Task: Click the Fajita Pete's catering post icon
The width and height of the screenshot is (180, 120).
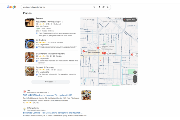Action: tap(37, 33)
